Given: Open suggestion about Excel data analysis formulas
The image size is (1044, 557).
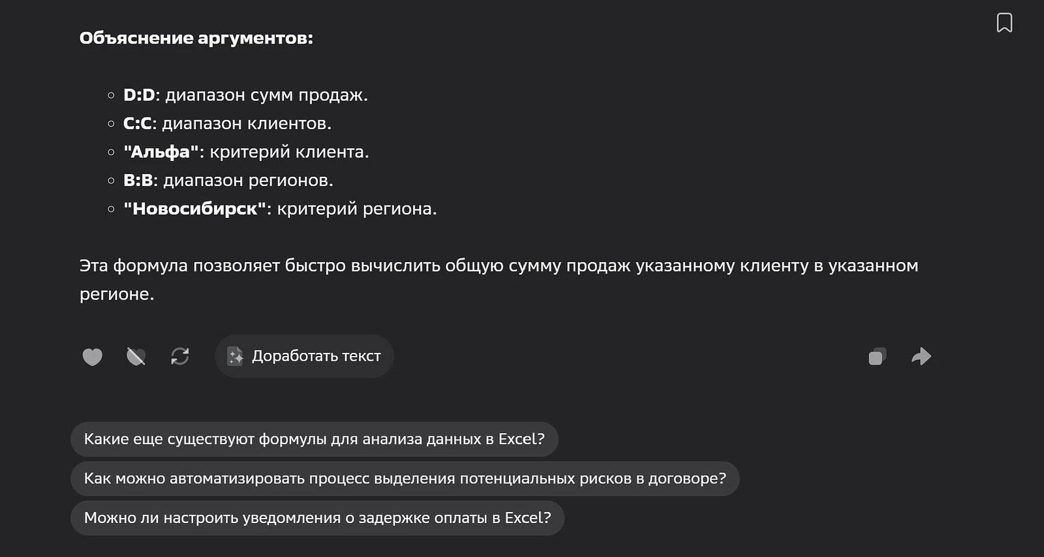Looking at the screenshot, I should (313, 439).
